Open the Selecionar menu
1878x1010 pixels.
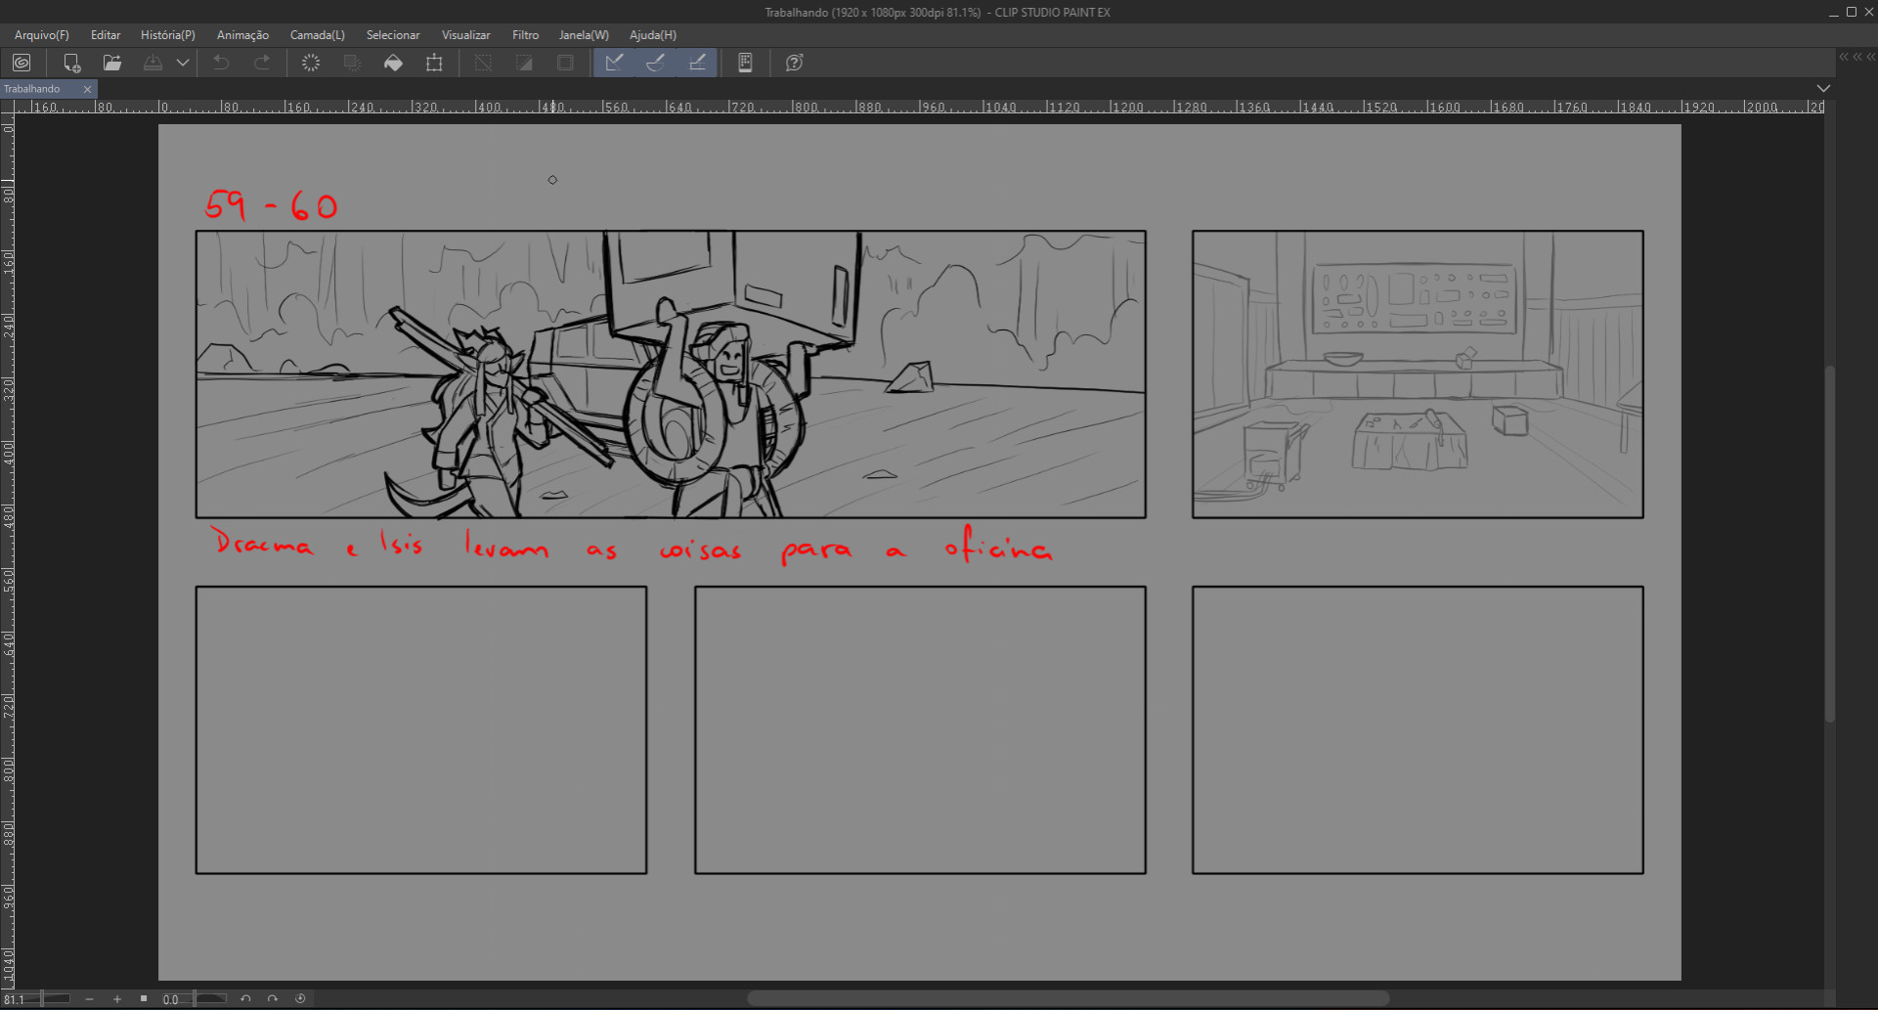(x=393, y=35)
